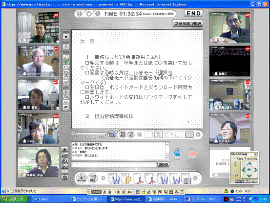Click the curved-arrow undo icon in whiteboard toolbar

66,108
